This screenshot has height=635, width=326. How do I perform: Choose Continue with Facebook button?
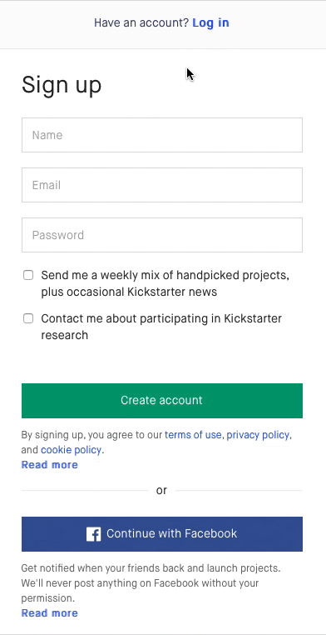[x=162, y=534]
